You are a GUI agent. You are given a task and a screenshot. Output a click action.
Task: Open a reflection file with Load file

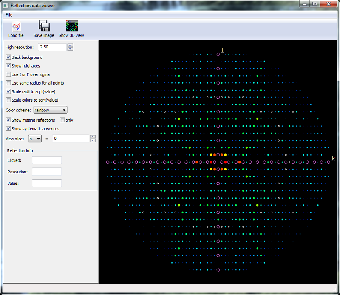[x=16, y=28]
